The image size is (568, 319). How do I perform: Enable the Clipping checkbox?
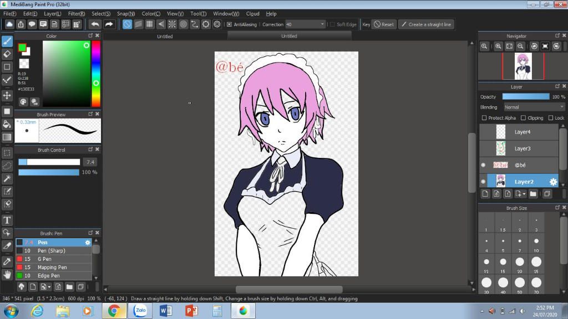(x=523, y=118)
